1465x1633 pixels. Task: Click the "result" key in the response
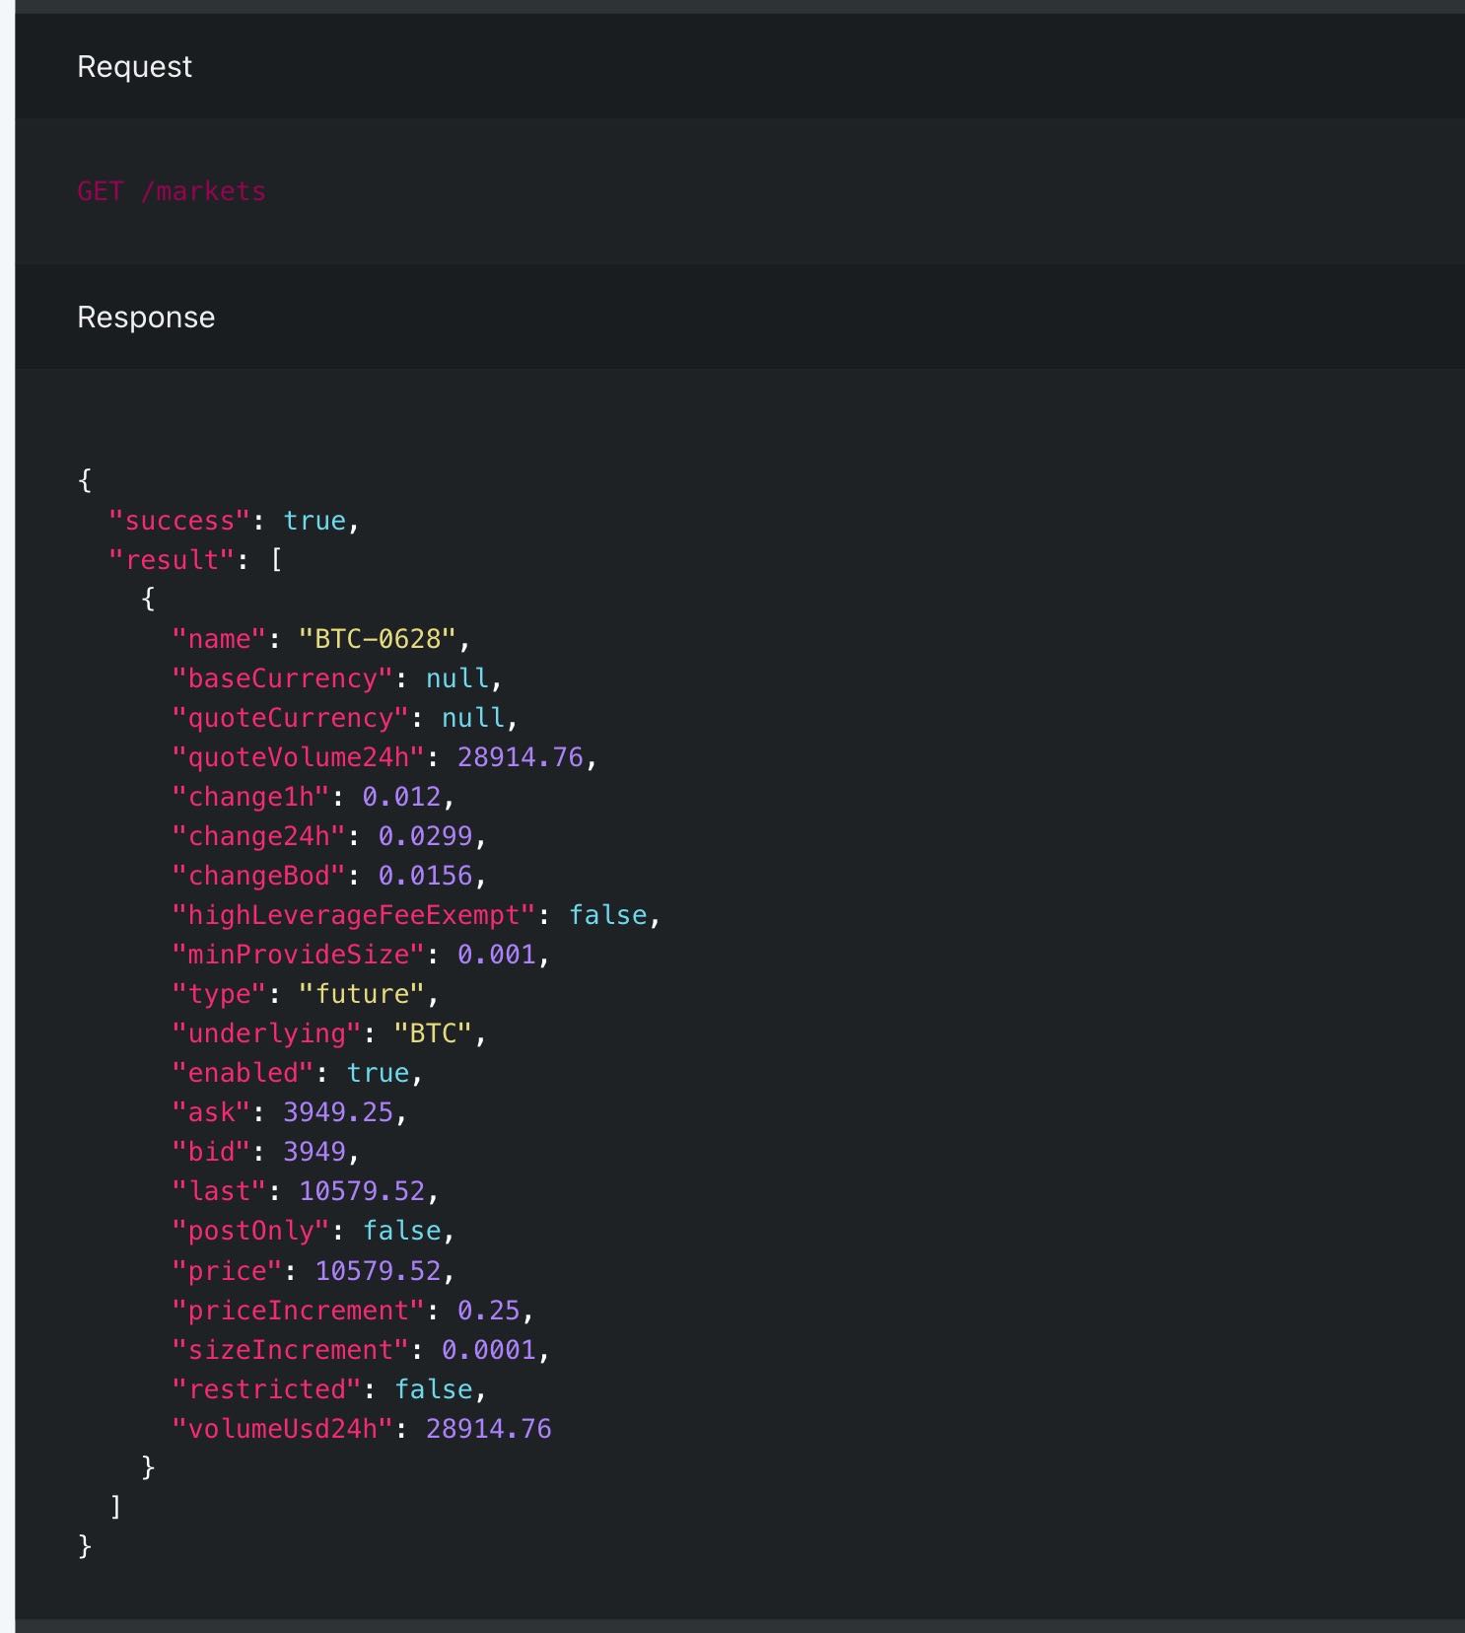pyautogui.click(x=172, y=560)
